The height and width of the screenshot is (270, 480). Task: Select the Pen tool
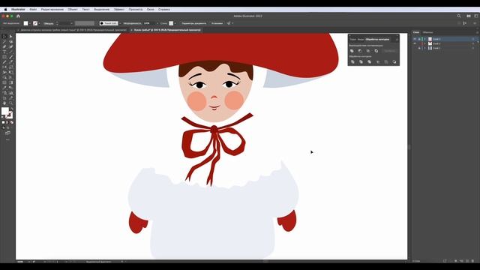point(4,46)
